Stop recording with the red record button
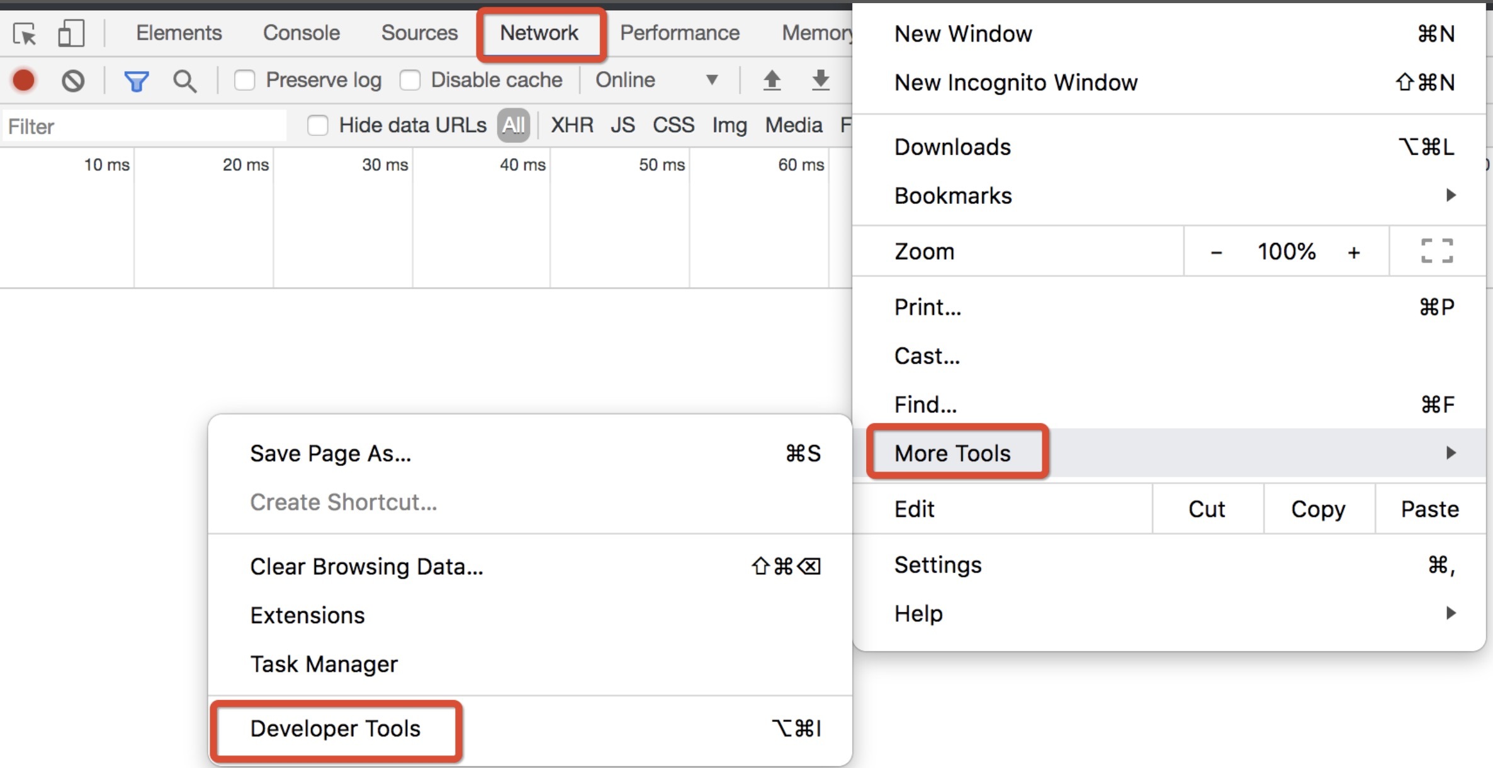The image size is (1493, 768). tap(24, 81)
